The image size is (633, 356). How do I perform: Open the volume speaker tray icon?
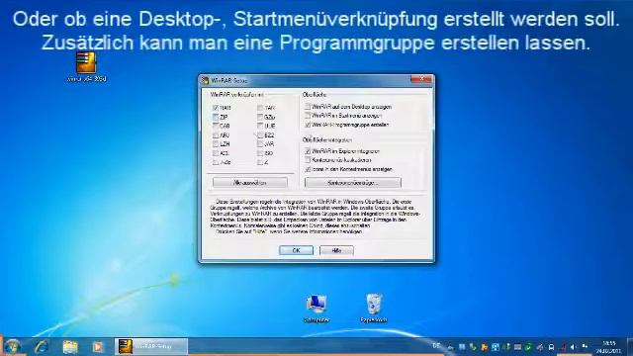(x=574, y=347)
